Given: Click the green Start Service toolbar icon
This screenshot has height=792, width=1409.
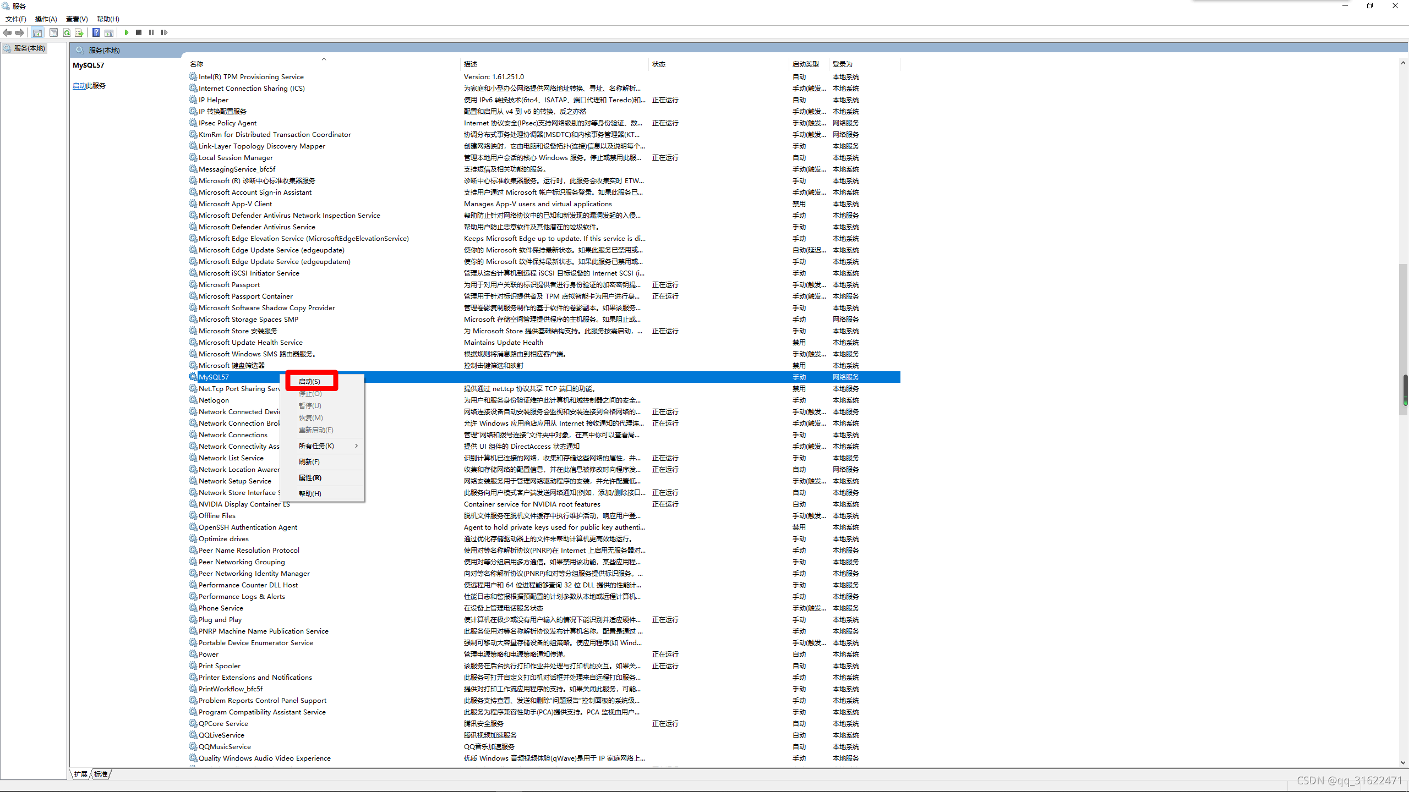Looking at the screenshot, I should point(127,32).
